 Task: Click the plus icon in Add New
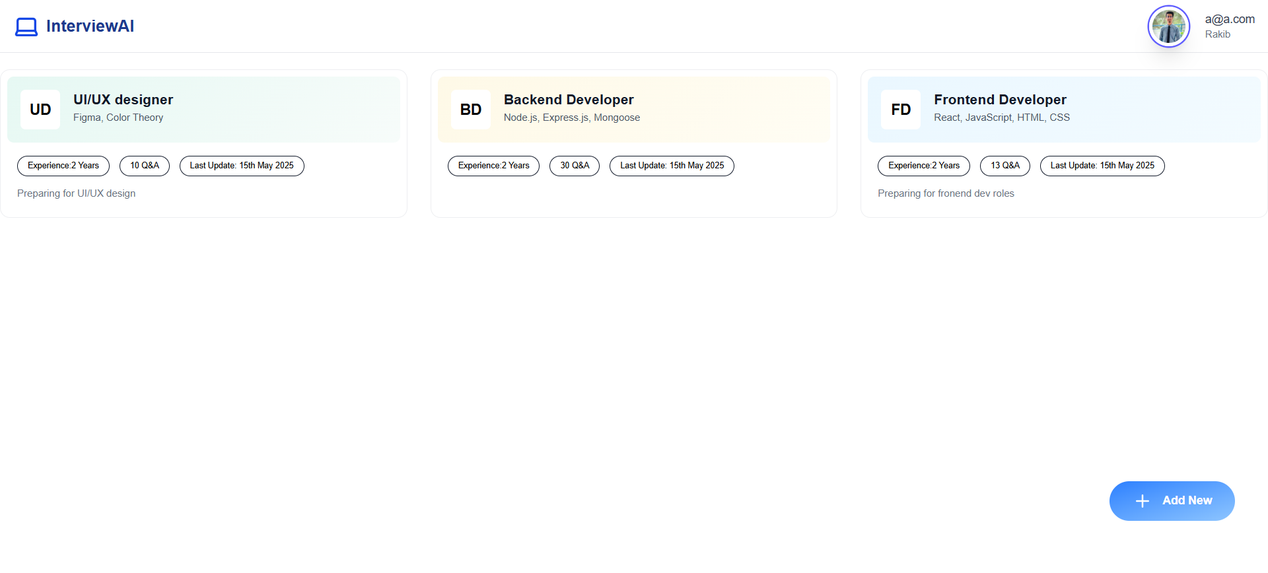click(x=1142, y=501)
